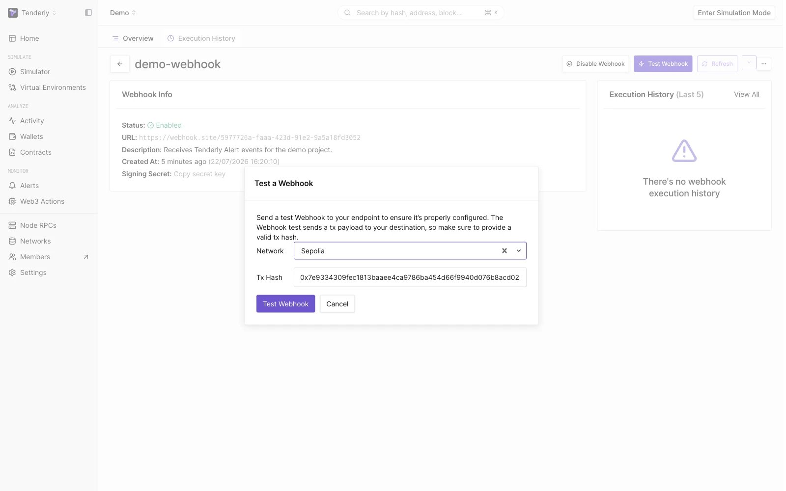Click the Refresh button
The image size is (786, 491).
[x=717, y=64]
